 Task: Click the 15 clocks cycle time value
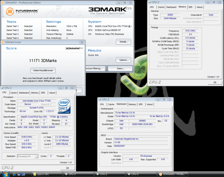point(190,48)
